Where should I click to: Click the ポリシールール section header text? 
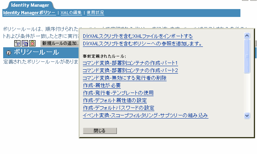click(36, 52)
